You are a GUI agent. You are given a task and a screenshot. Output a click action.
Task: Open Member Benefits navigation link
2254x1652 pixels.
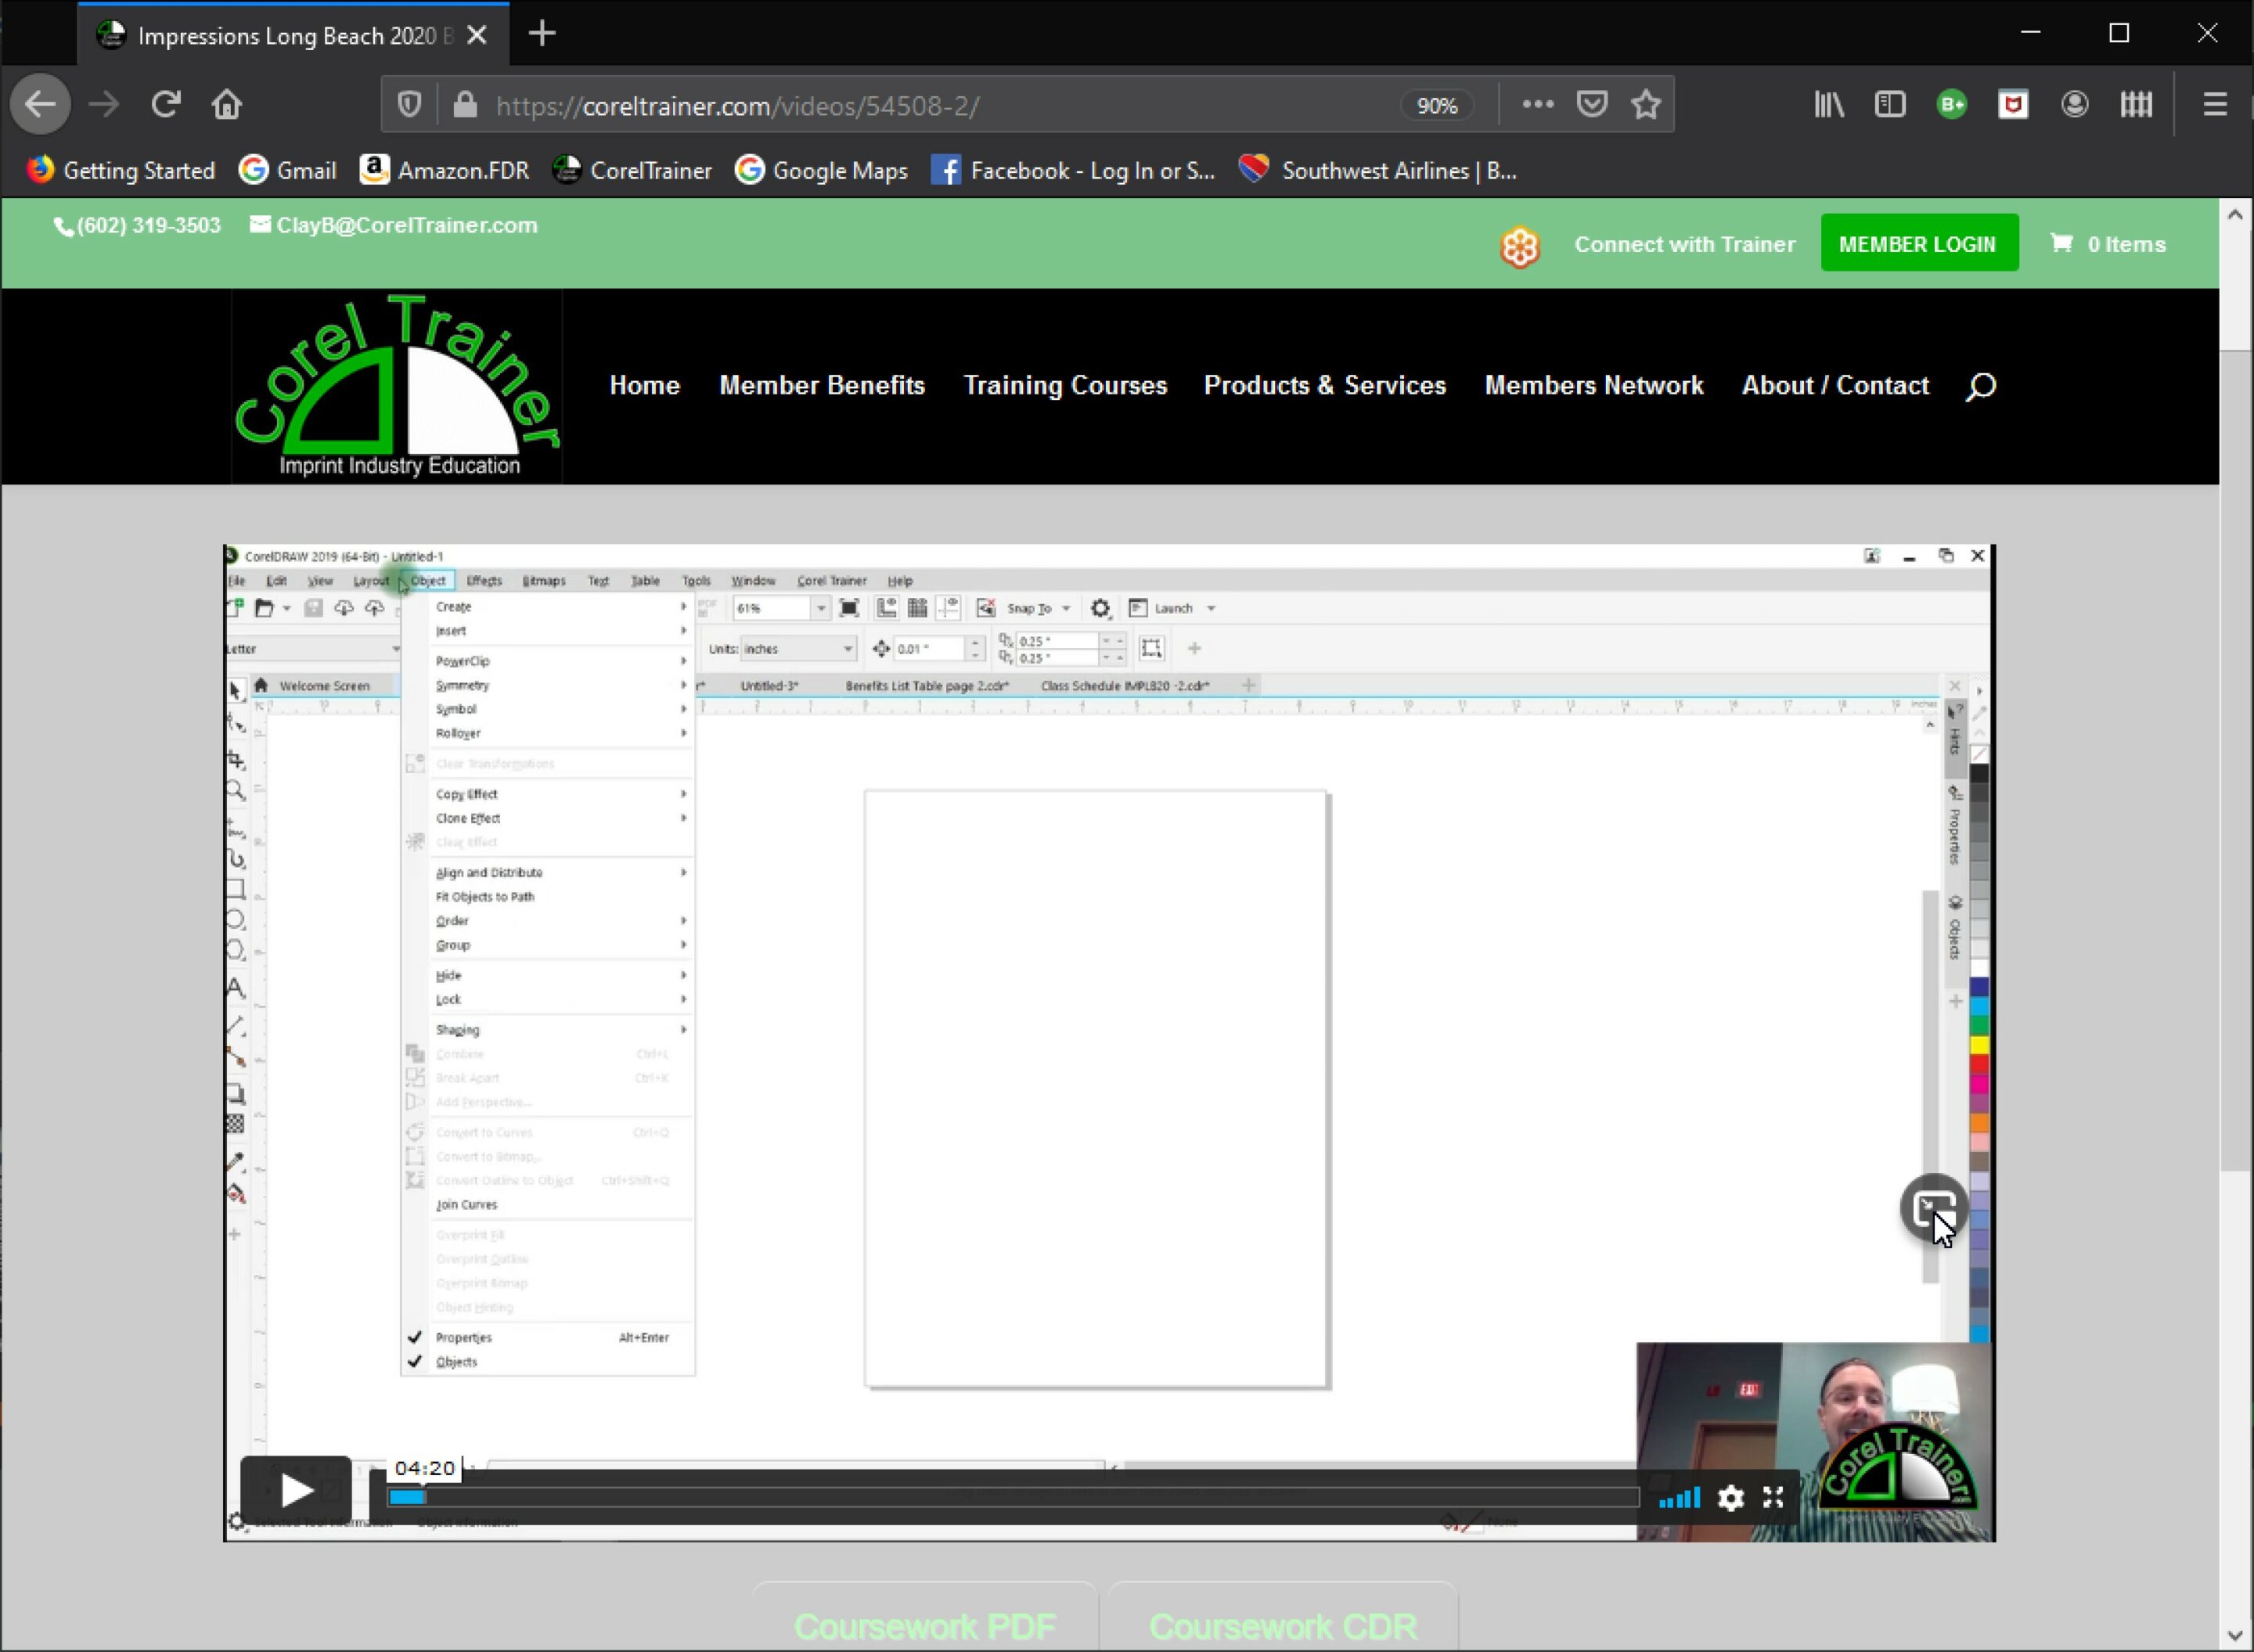point(822,386)
